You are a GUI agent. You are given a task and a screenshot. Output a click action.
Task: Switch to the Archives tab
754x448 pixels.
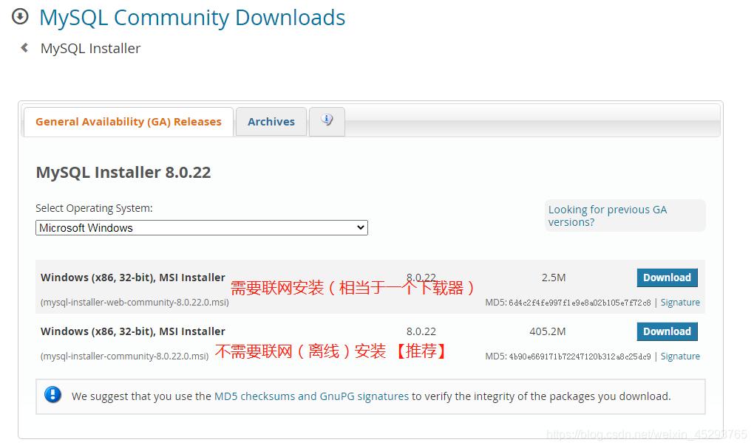click(271, 122)
